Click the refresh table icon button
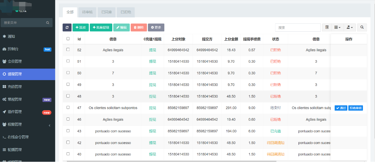This screenshot has width=375, height=164. [x=67, y=28]
